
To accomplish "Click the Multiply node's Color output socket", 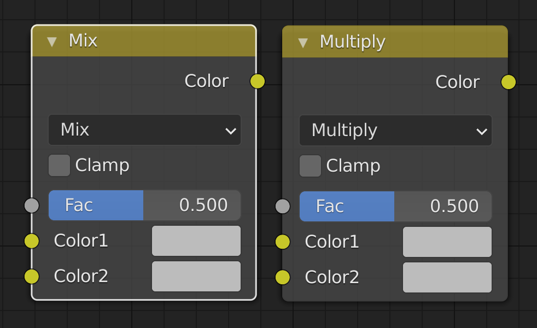I will [508, 82].
